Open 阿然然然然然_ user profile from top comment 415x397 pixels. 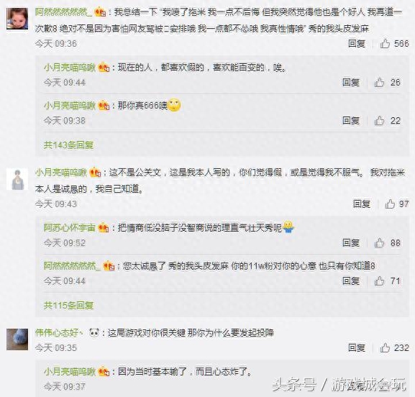(63, 12)
